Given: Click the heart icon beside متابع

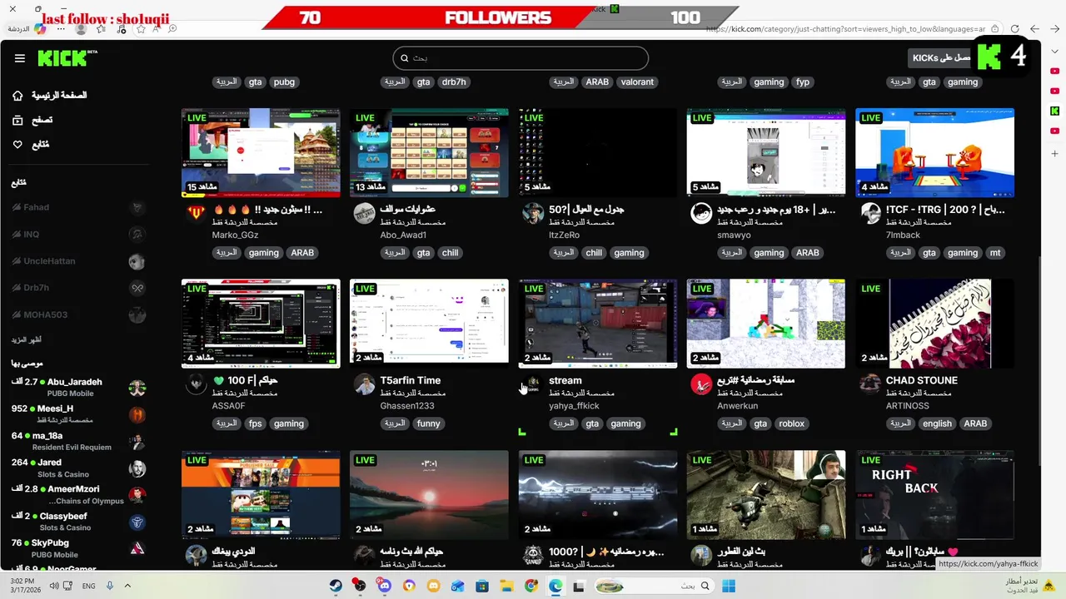Looking at the screenshot, I should [x=17, y=145].
